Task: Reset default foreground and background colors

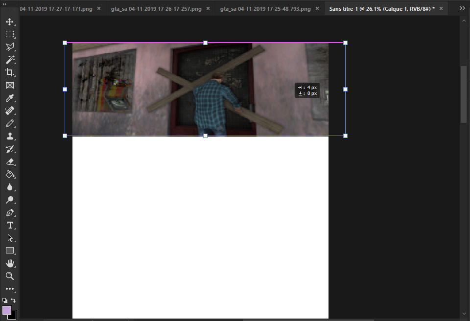Action: tap(5, 300)
